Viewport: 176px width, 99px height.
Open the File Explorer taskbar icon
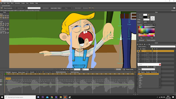tap(61, 97)
